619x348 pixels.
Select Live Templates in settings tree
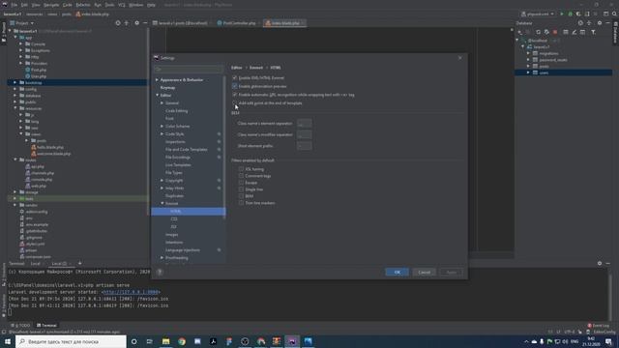[178, 165]
